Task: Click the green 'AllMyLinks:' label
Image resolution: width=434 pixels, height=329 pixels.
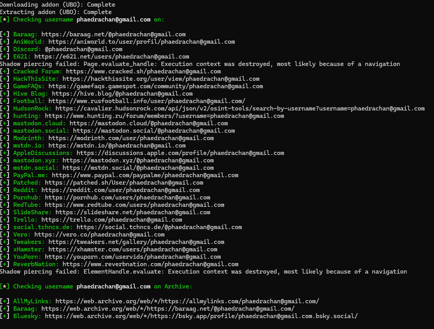Action: [x=32, y=301]
